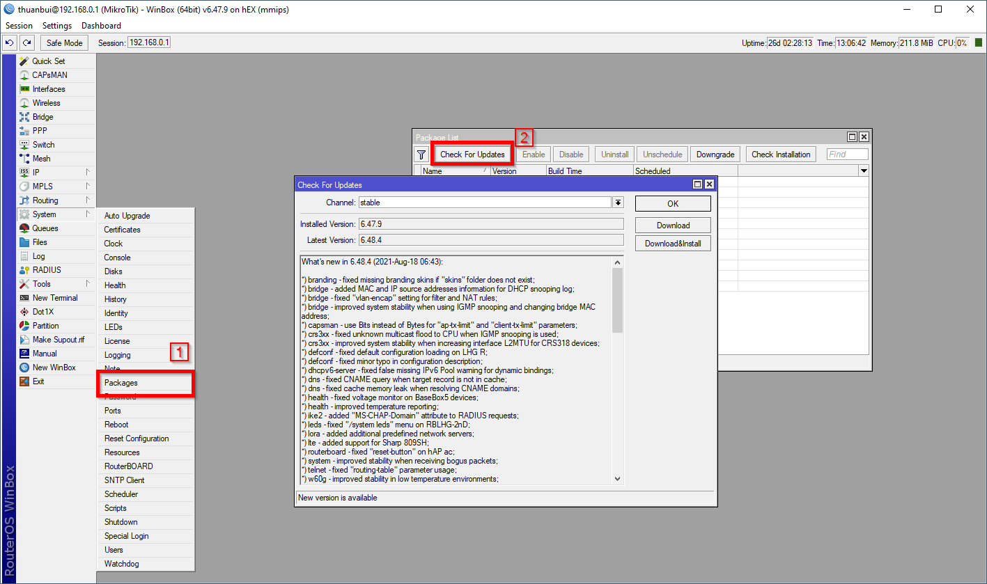Open Quick Set from the sidebar
This screenshot has width=987, height=584.
tap(48, 61)
